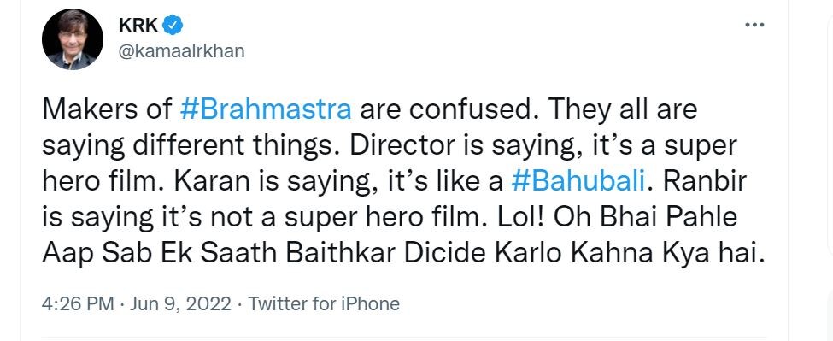The width and height of the screenshot is (833, 341).
Task: Click the blue verified checkmark badge
Action: pyautogui.click(x=173, y=25)
